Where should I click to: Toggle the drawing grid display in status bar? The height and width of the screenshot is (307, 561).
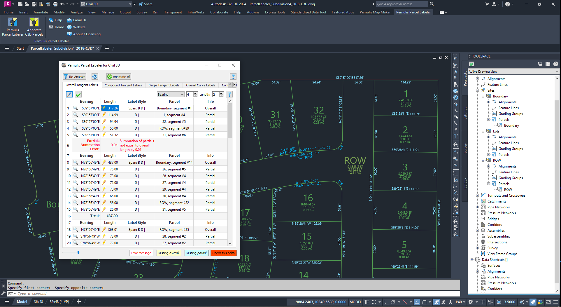pyautogui.click(x=367, y=302)
